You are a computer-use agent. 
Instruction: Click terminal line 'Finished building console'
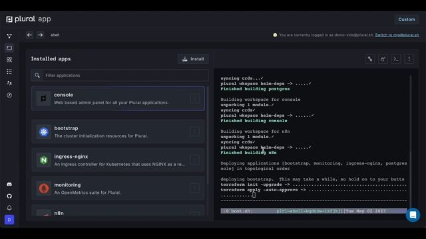coord(254,121)
